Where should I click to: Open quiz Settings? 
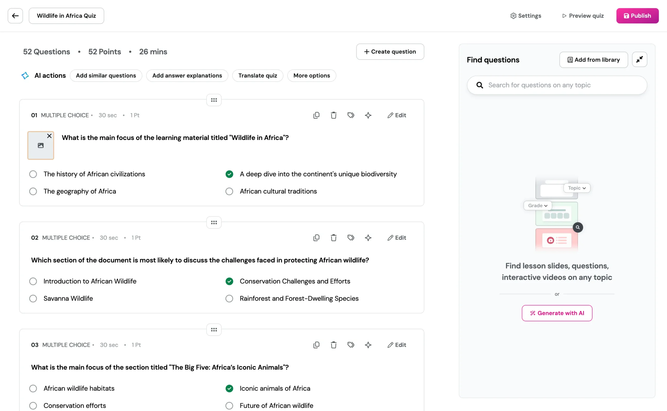(x=526, y=16)
